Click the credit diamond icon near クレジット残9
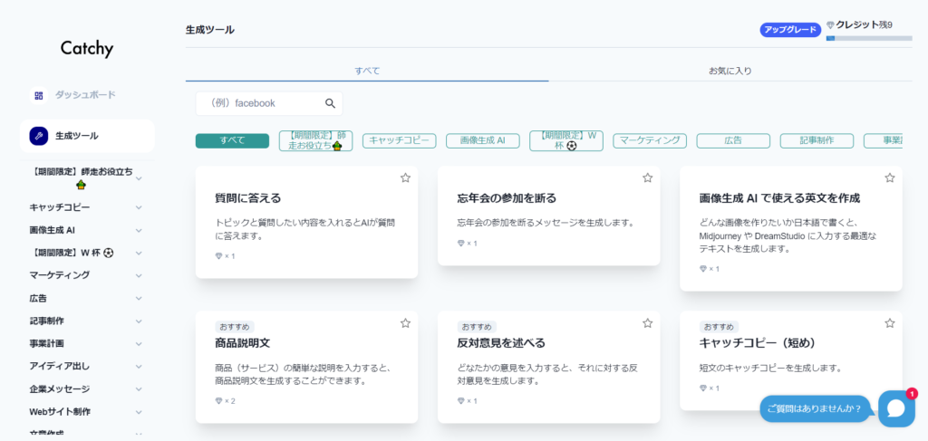The image size is (928, 441). click(830, 24)
